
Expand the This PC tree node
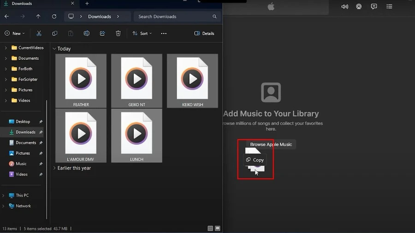coord(3,196)
